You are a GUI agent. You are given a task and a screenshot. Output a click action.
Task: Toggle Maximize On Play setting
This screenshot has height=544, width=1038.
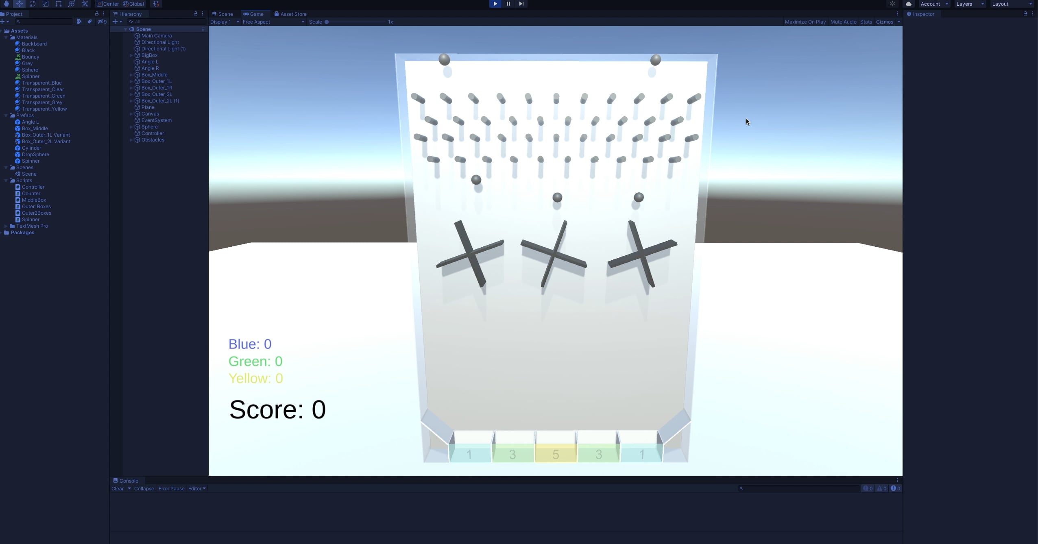pyautogui.click(x=805, y=21)
